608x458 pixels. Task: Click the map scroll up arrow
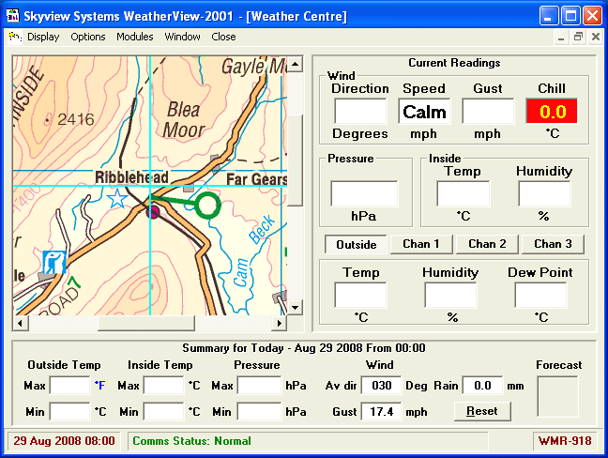pyautogui.click(x=295, y=64)
